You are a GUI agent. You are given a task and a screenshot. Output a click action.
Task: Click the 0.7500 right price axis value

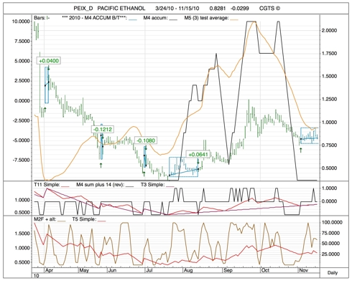(x=329, y=145)
